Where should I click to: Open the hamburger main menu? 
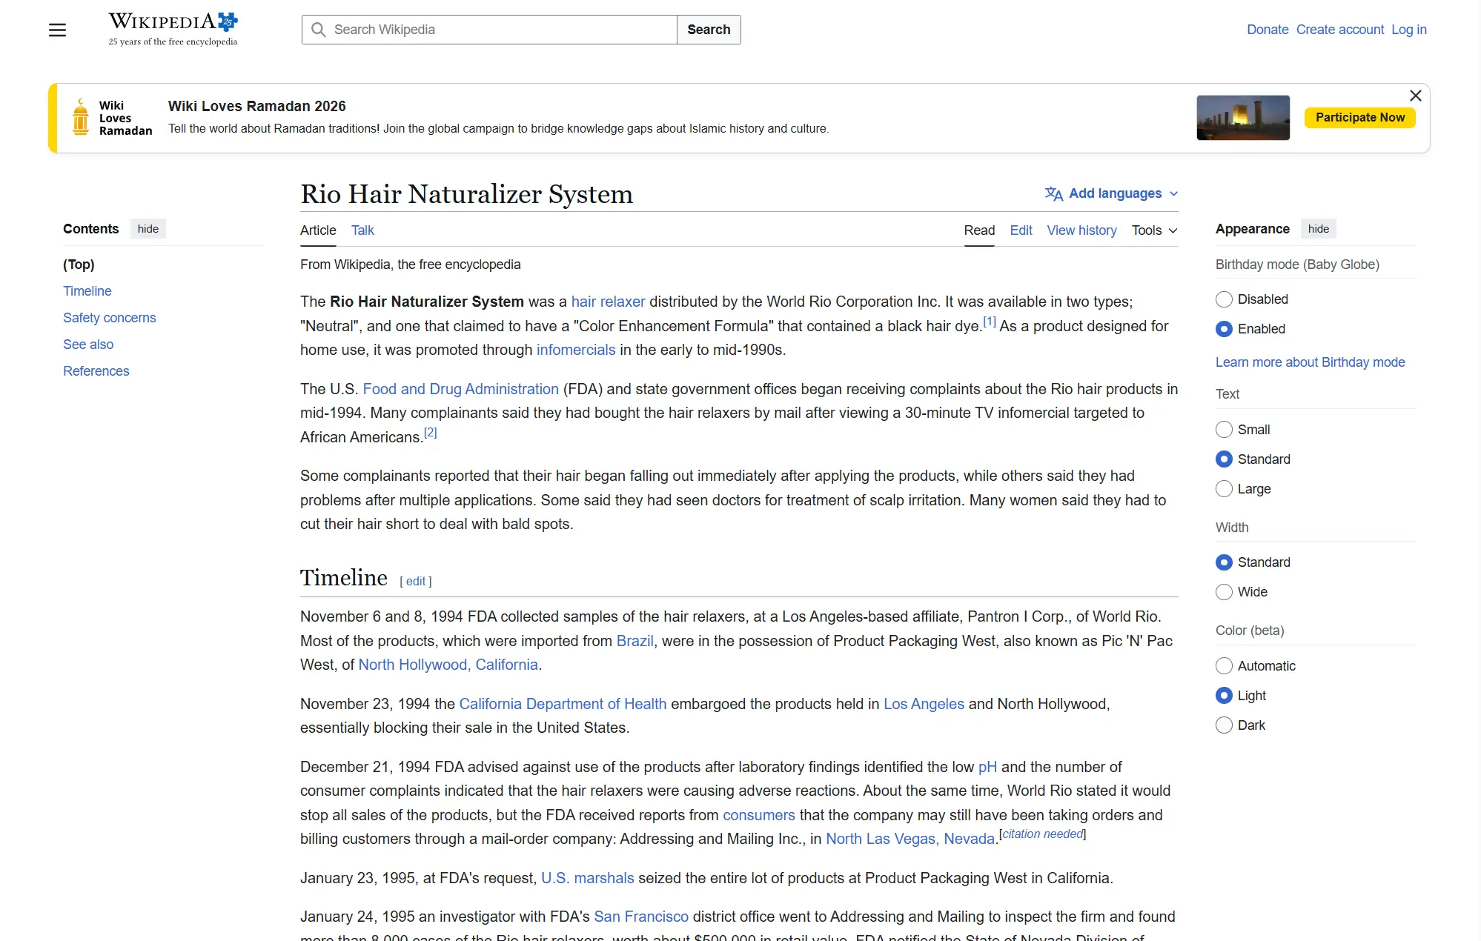pos(57,30)
